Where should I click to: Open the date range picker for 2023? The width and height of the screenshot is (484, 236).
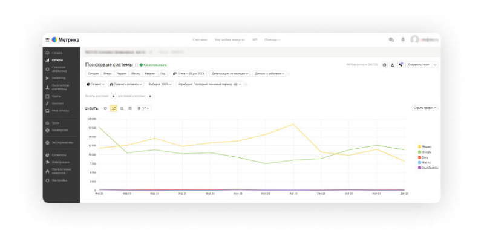tap(189, 74)
